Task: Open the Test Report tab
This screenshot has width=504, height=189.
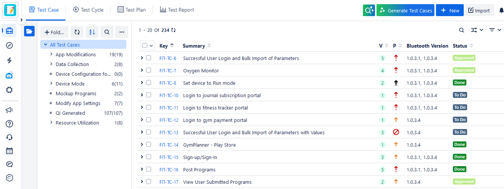Action: (x=177, y=10)
